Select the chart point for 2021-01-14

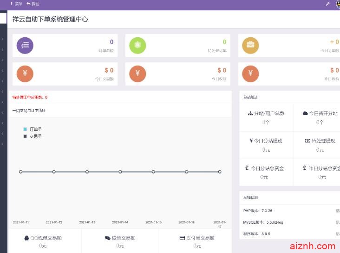120,172
